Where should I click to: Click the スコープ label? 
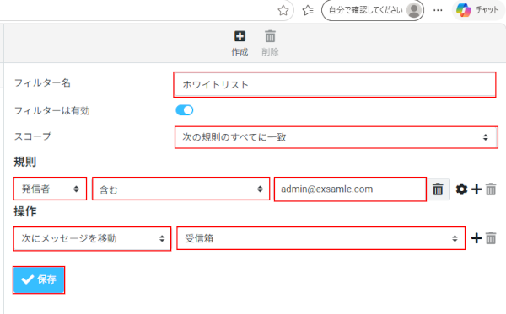[33, 136]
